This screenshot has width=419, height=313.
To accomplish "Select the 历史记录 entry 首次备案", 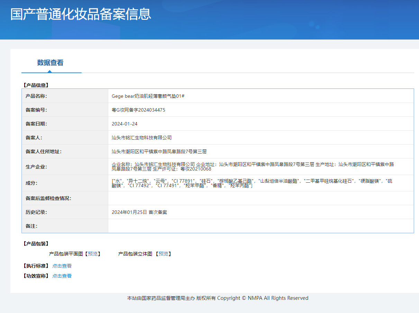I will (x=140, y=212).
